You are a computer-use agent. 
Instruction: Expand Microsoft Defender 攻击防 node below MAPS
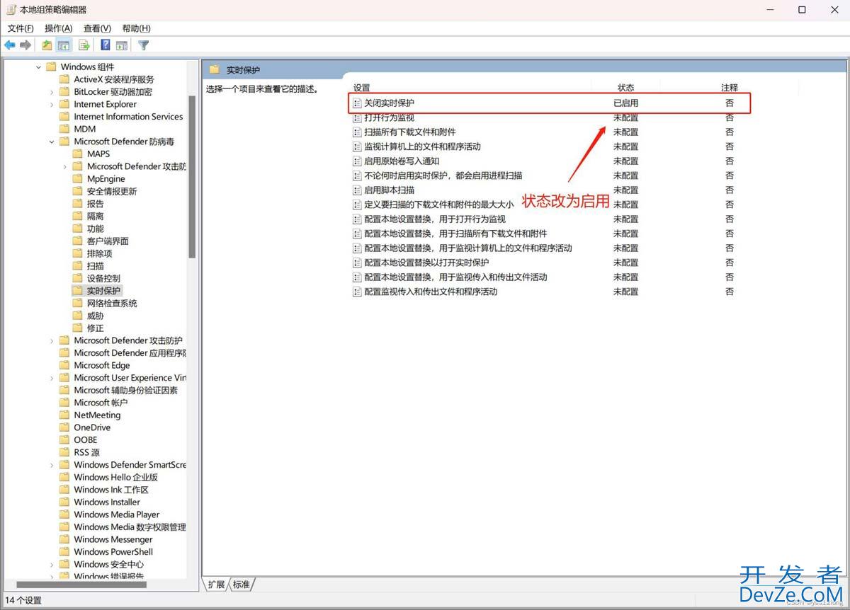click(x=64, y=166)
